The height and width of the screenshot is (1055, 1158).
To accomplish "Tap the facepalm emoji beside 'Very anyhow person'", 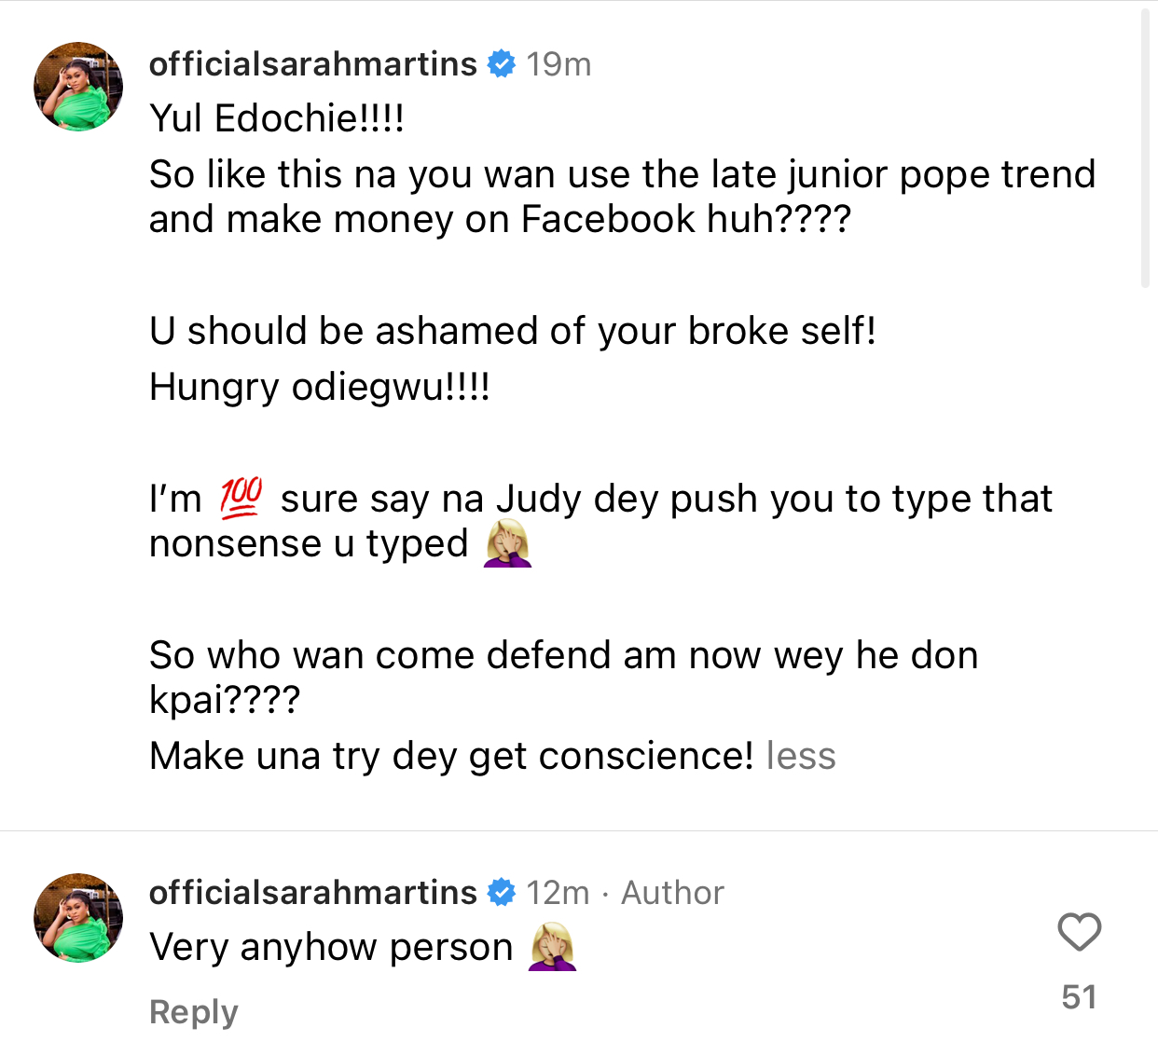I will [x=550, y=946].
